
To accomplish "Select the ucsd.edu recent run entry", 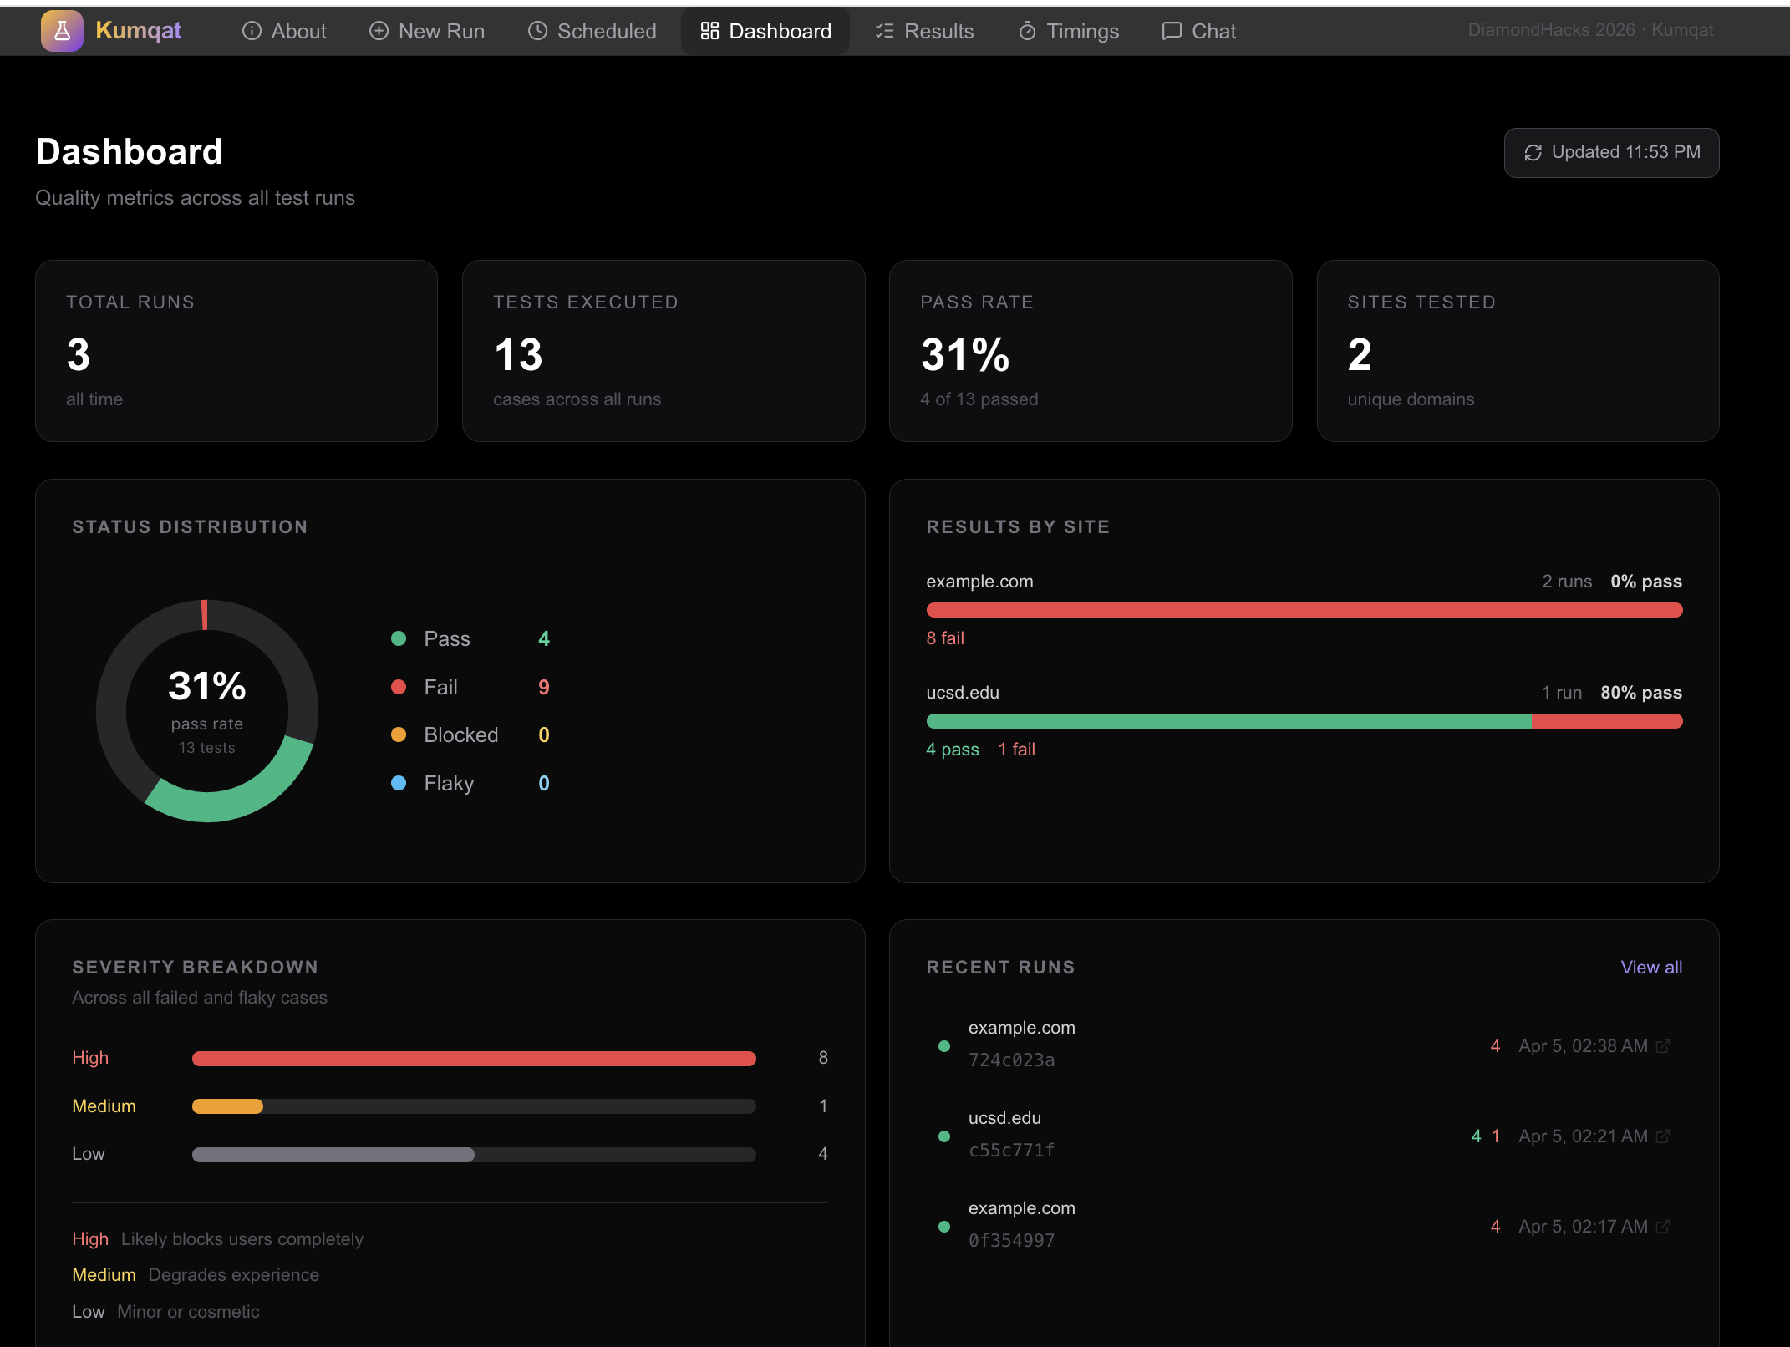I will [1004, 1118].
